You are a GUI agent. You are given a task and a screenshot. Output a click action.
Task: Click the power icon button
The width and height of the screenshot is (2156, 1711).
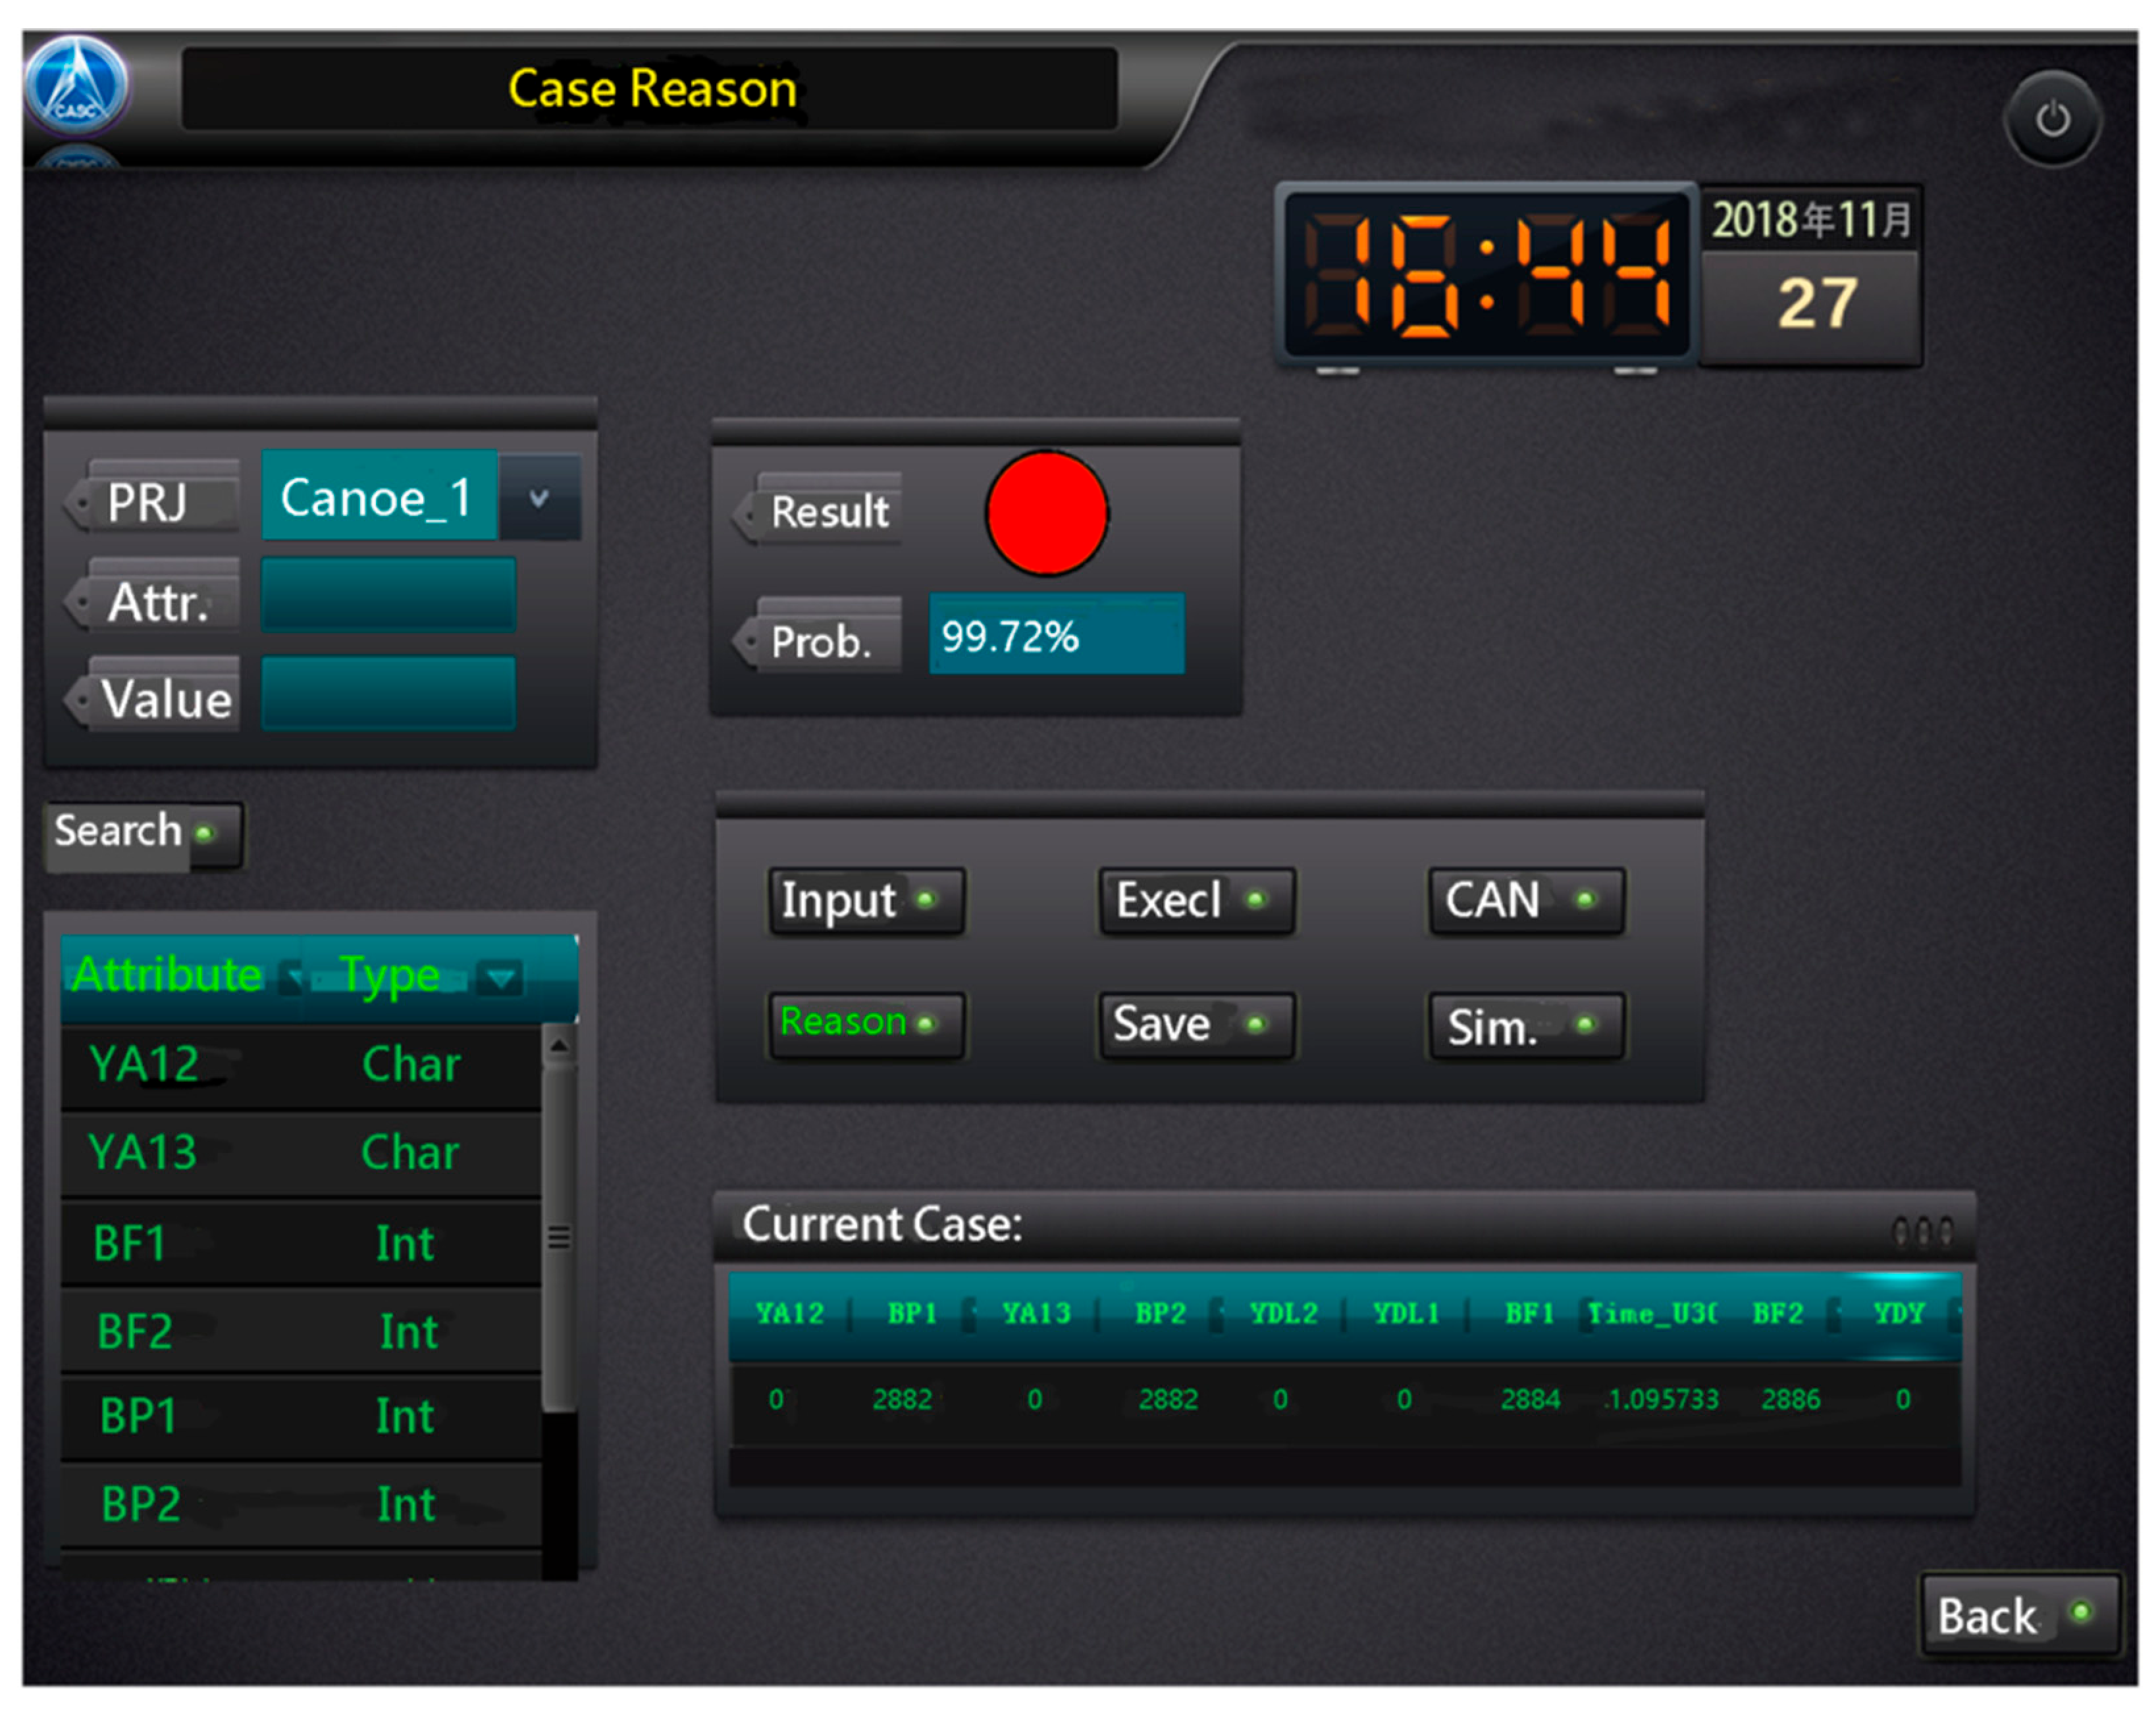tap(2052, 119)
